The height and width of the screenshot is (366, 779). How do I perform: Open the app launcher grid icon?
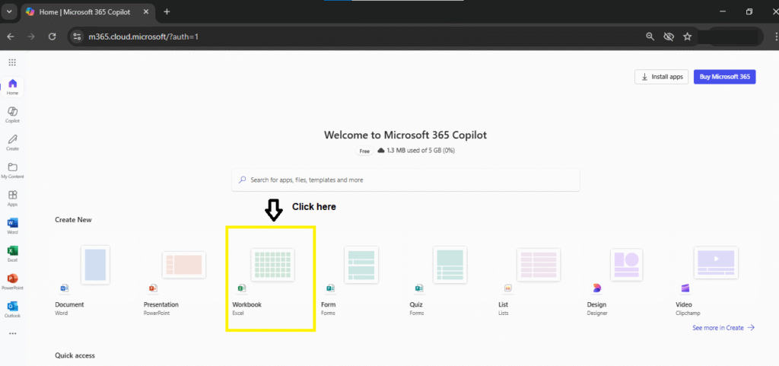(12, 62)
